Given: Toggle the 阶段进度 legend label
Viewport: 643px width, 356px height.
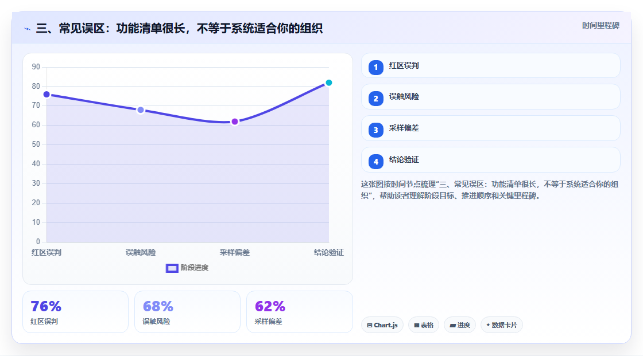Looking at the screenshot, I should point(195,268).
